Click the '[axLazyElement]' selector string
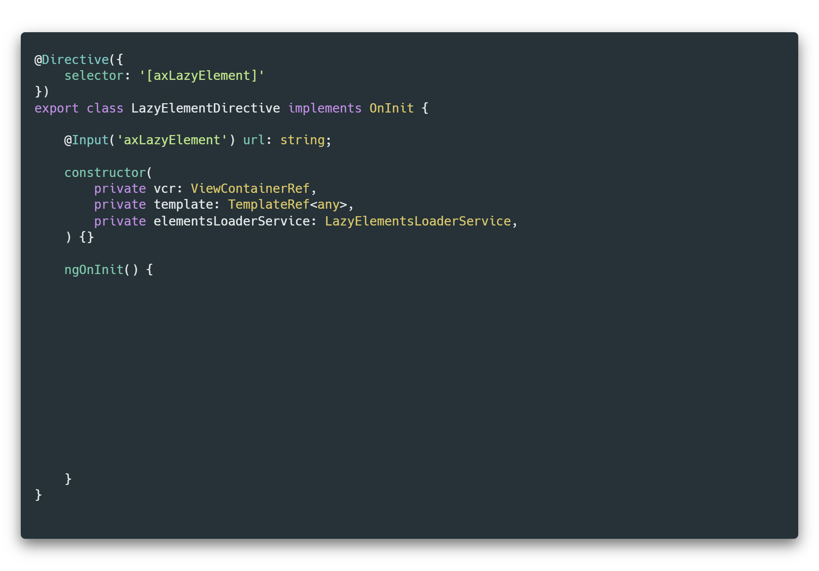 tap(202, 76)
